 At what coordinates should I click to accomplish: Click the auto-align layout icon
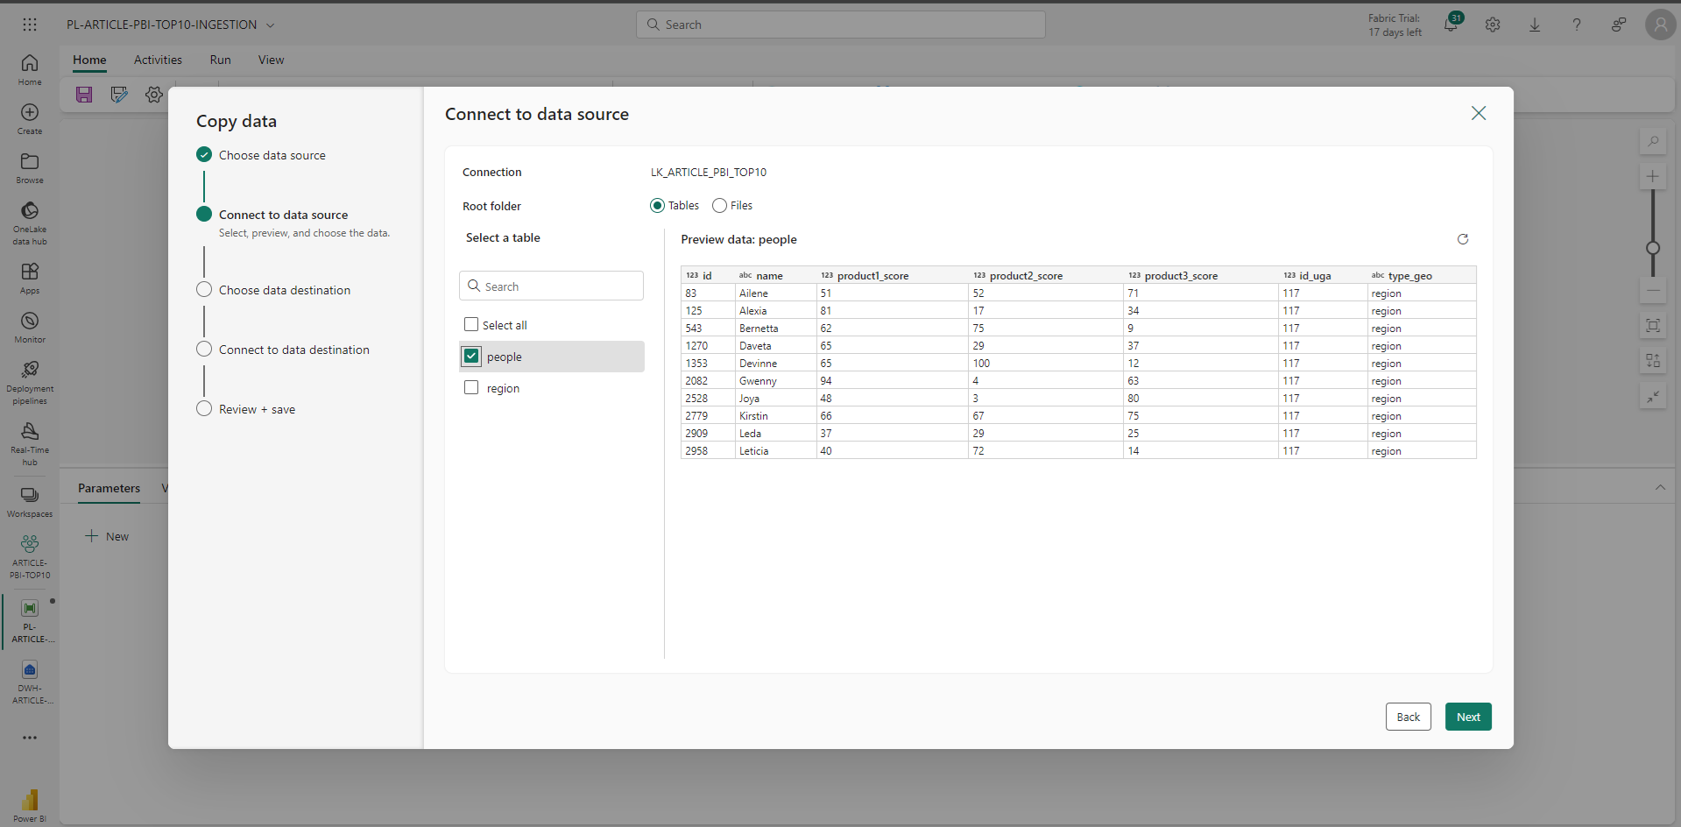(1653, 361)
